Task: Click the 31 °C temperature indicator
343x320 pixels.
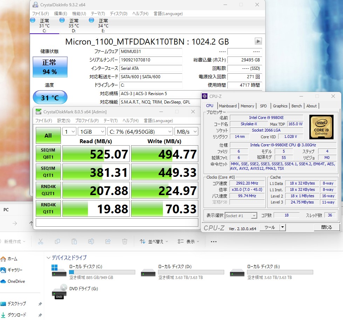Action: click(50, 97)
